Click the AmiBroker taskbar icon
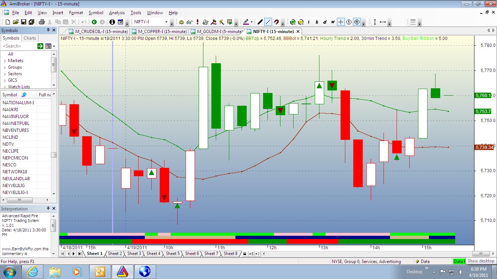This screenshot has height=279, width=497. 122,271
